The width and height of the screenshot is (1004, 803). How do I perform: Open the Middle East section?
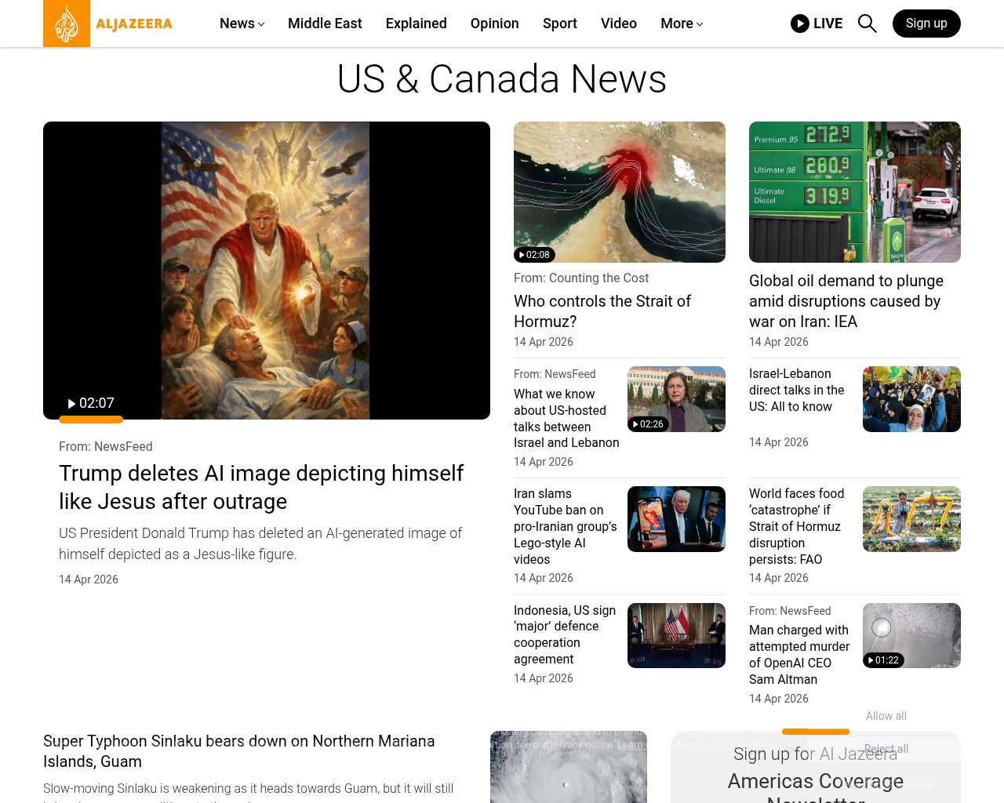point(325,24)
